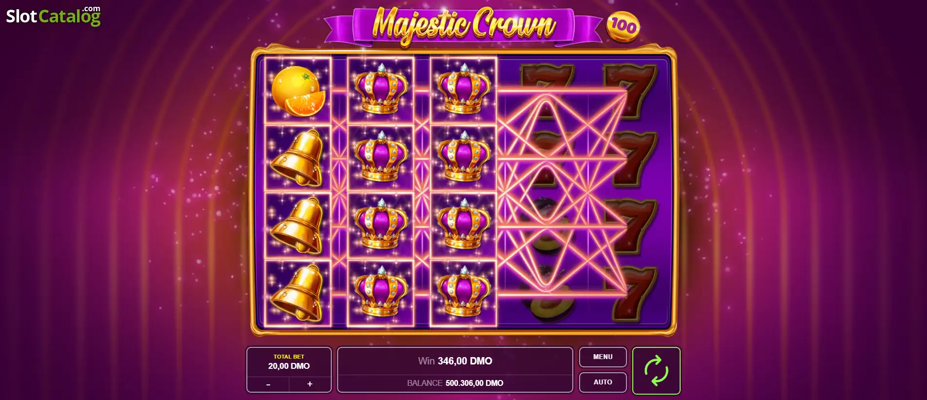
Task: Spin the reels with green arrows button
Action: tap(656, 371)
